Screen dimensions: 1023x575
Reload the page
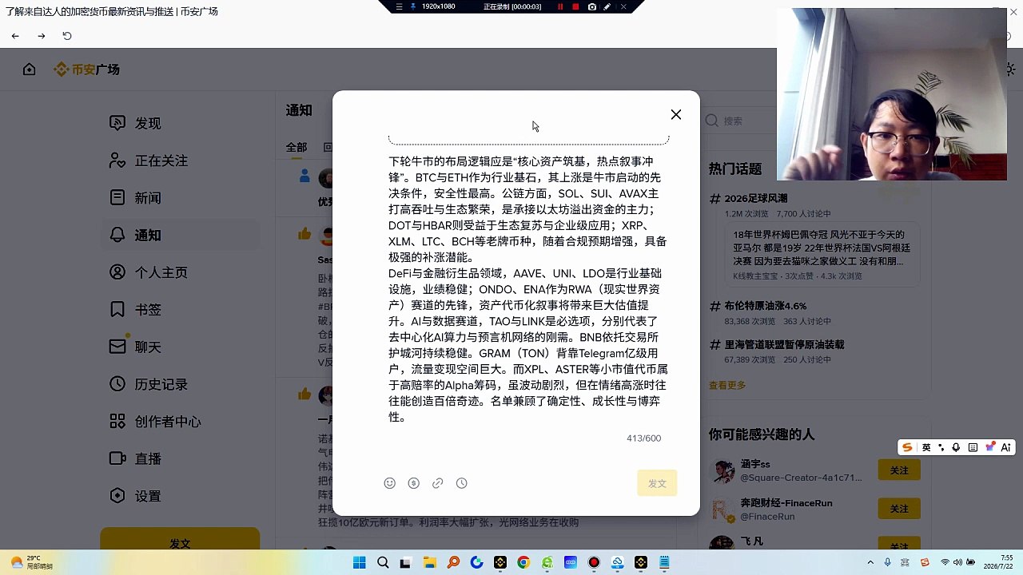tap(67, 36)
